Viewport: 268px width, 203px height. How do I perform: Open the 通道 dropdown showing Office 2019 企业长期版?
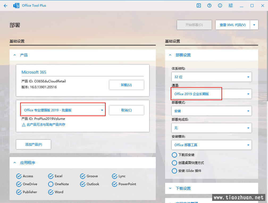pos(212,94)
